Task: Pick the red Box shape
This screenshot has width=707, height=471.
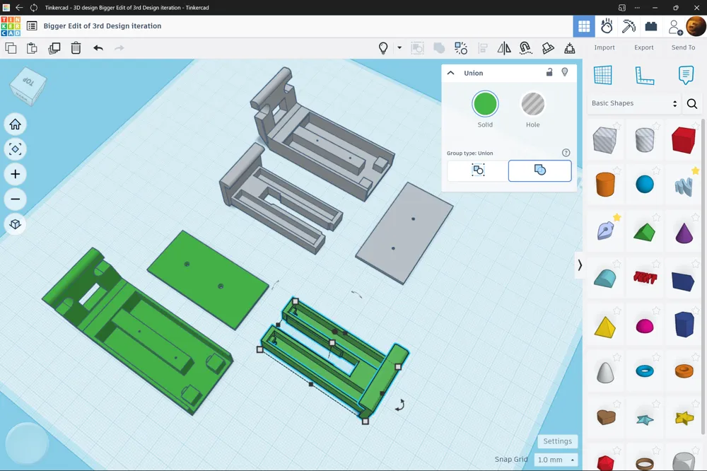Action: 684,140
